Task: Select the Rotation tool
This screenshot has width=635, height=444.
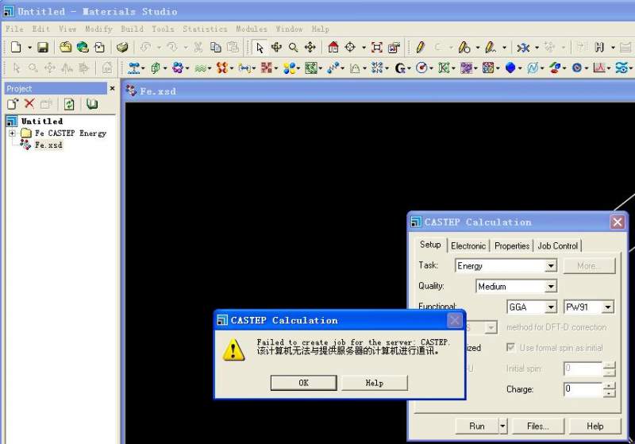Action: click(x=276, y=48)
